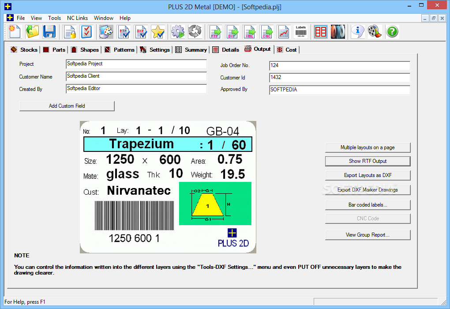Click Multiple layouts on a page
The height and width of the screenshot is (309, 450).
367,147
